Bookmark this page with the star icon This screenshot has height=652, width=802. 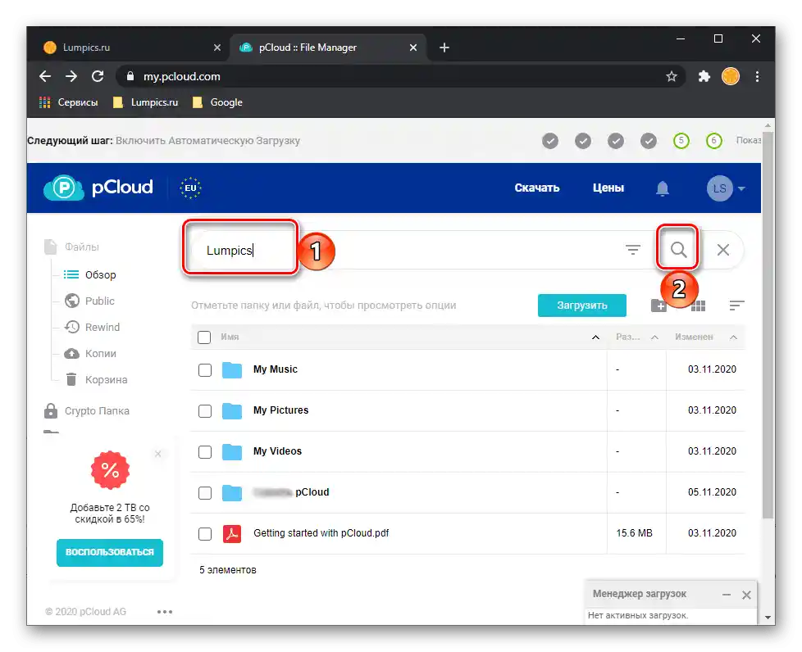point(671,77)
